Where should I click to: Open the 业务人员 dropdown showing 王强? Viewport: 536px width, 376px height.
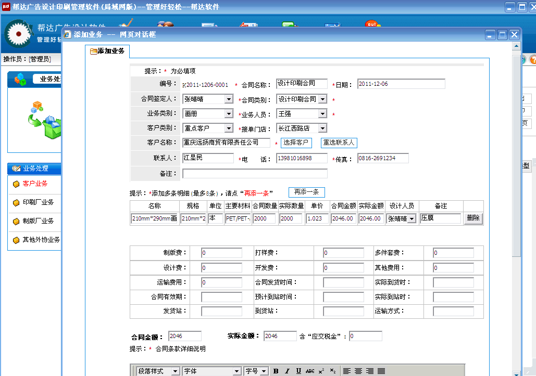302,113
